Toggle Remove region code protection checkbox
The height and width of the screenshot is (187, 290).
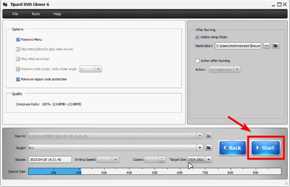pyautogui.click(x=18, y=79)
